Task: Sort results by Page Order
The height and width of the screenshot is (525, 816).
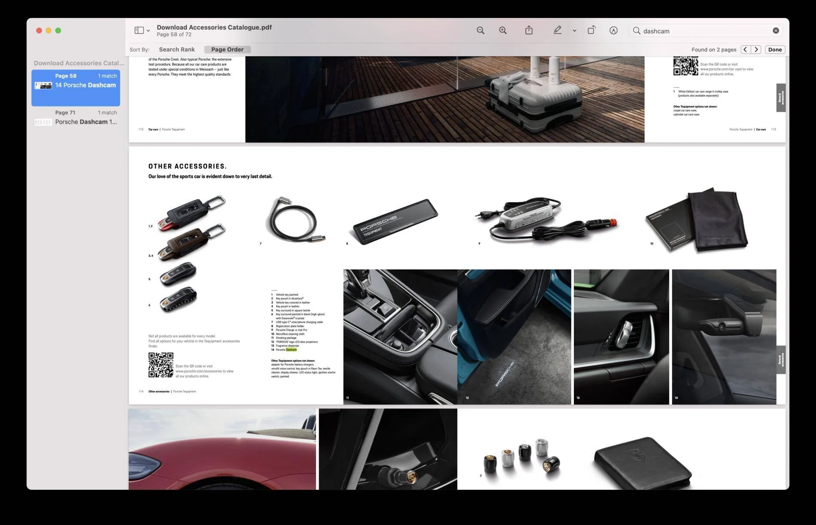Action: [227, 49]
